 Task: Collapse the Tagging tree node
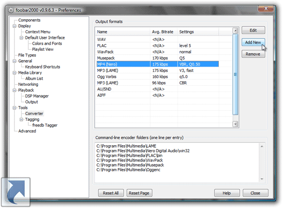(21, 119)
